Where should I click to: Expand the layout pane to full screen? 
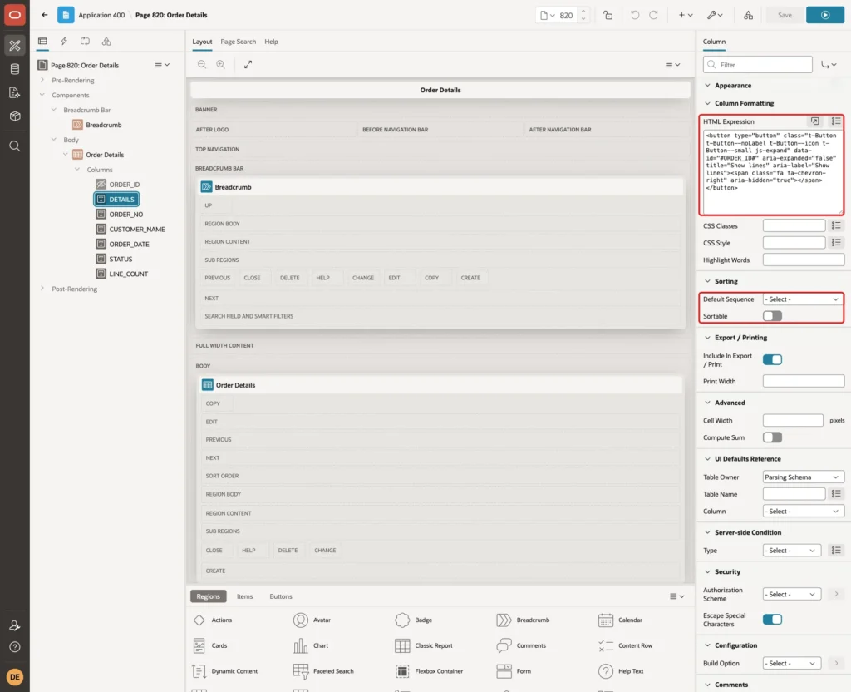(x=248, y=64)
